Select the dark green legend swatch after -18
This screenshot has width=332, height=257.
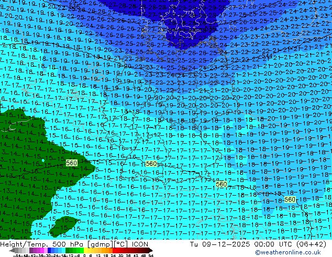pyautogui.click(x=68, y=250)
